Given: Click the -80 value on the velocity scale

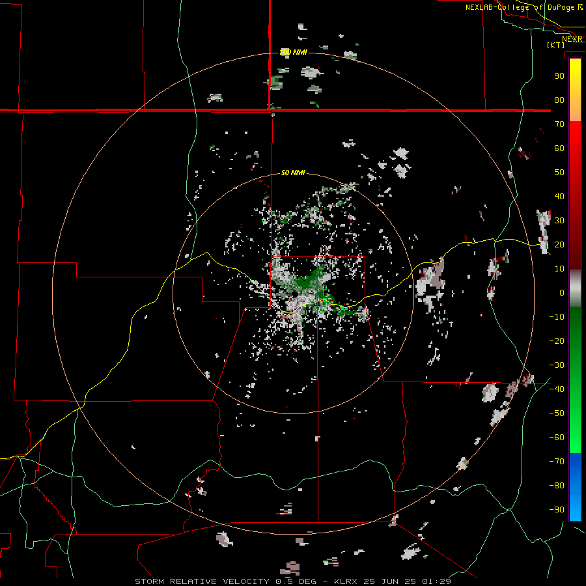Looking at the screenshot, I should coord(557,486).
